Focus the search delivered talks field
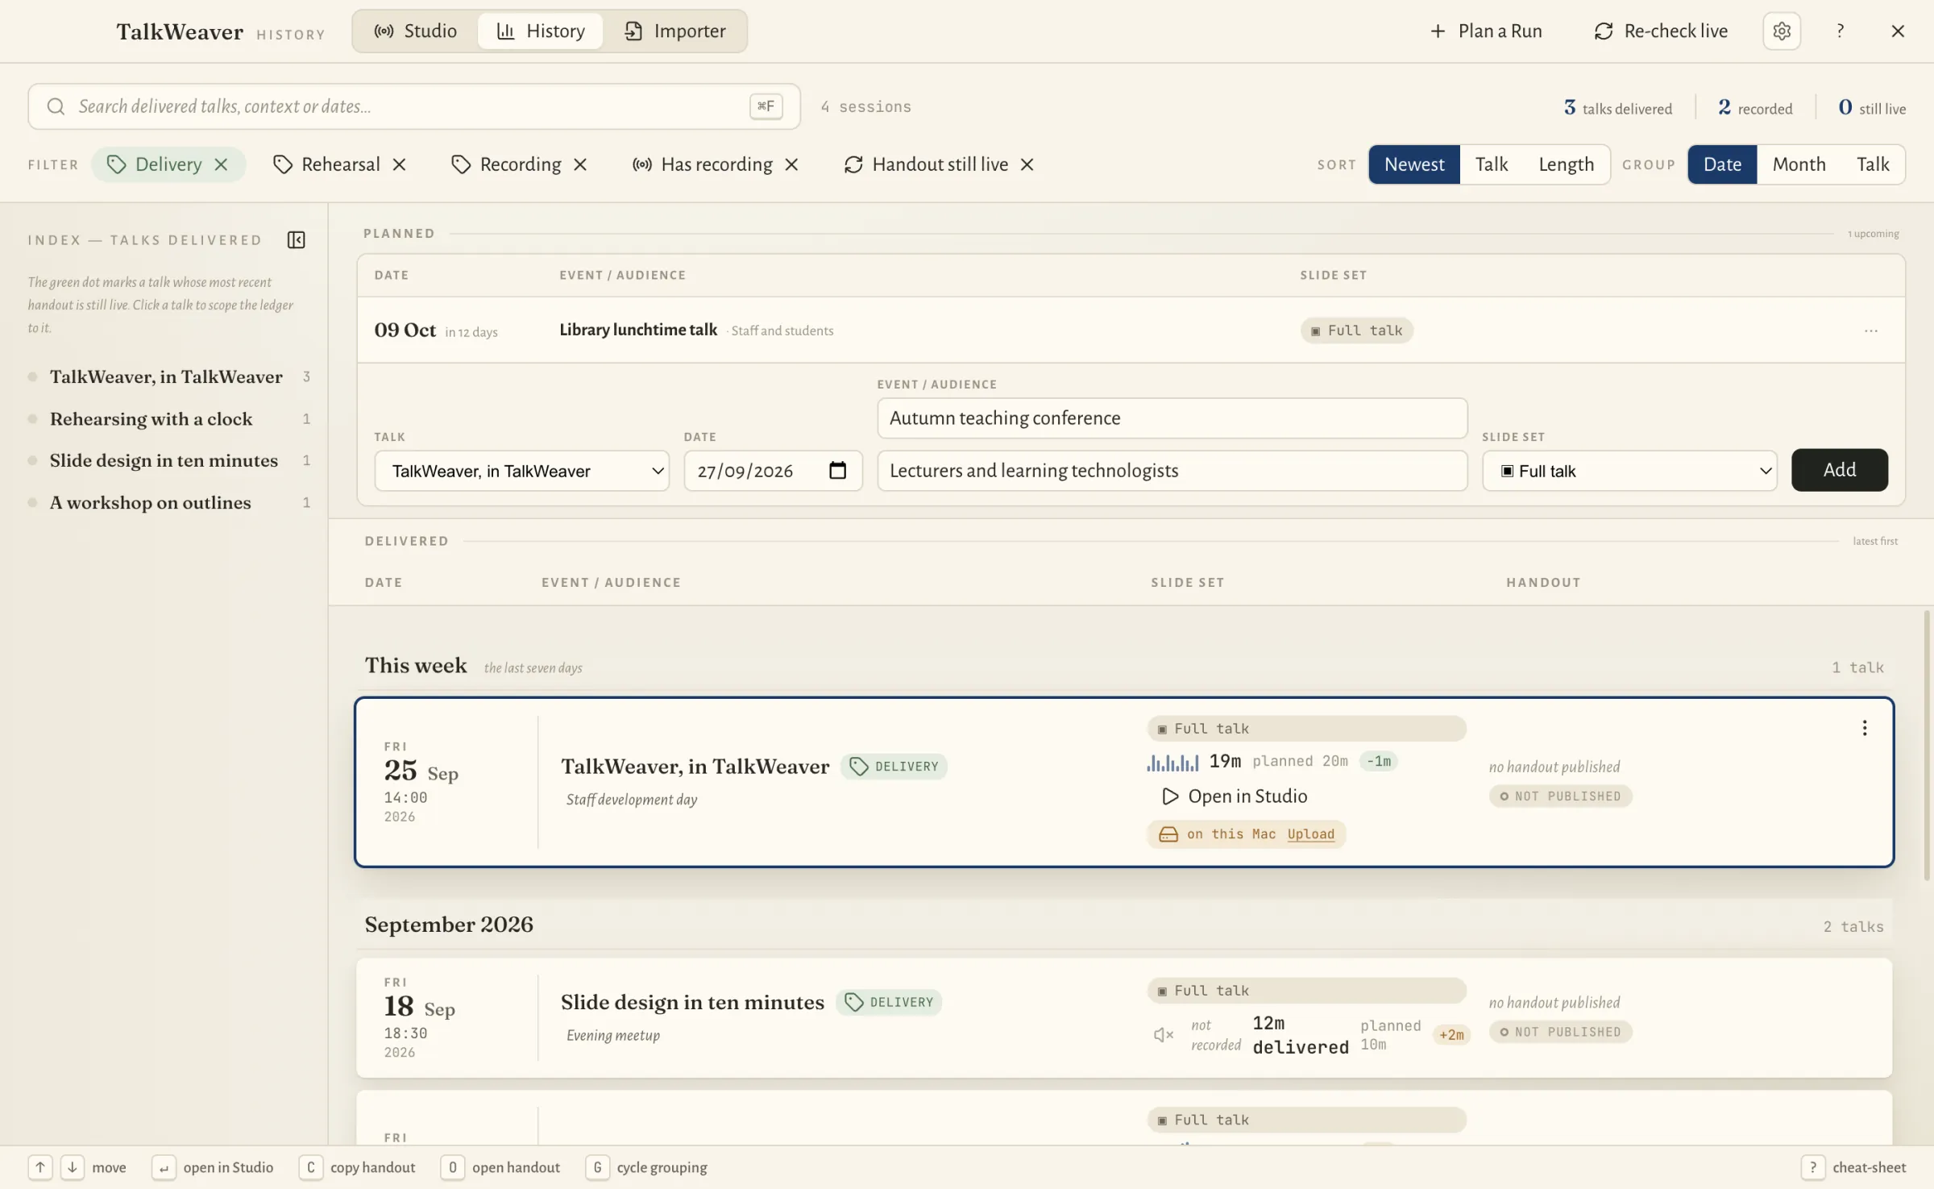 pos(413,106)
